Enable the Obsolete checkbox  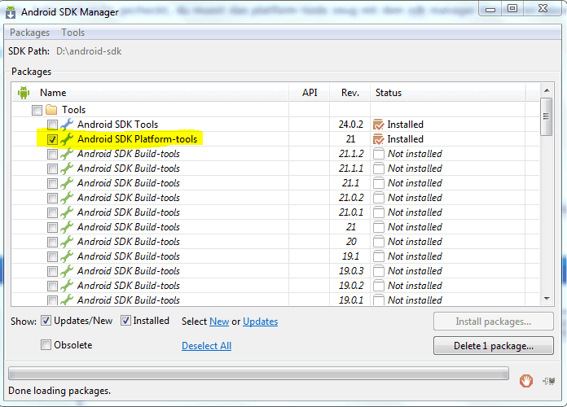tap(46, 345)
